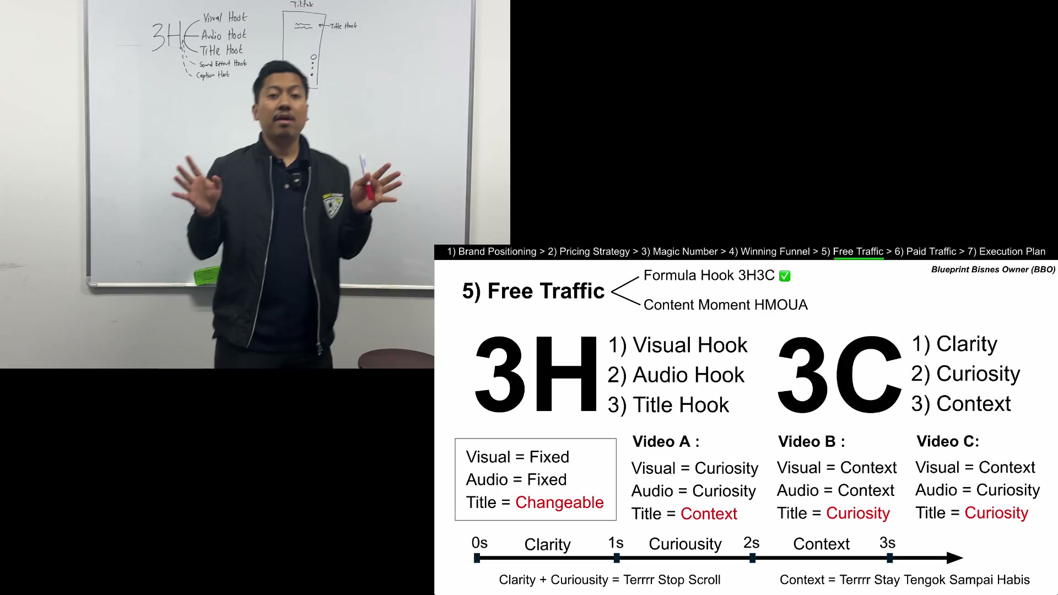The width and height of the screenshot is (1058, 595).
Task: Click the large '3C' heading
Action: (x=839, y=375)
